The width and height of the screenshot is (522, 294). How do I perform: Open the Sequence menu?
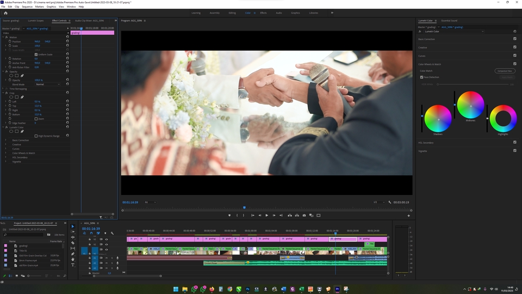pyautogui.click(x=27, y=7)
